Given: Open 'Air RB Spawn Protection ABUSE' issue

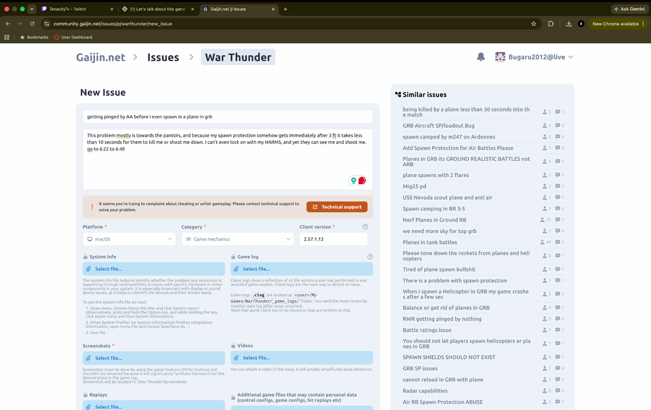Looking at the screenshot, I should [x=443, y=402].
